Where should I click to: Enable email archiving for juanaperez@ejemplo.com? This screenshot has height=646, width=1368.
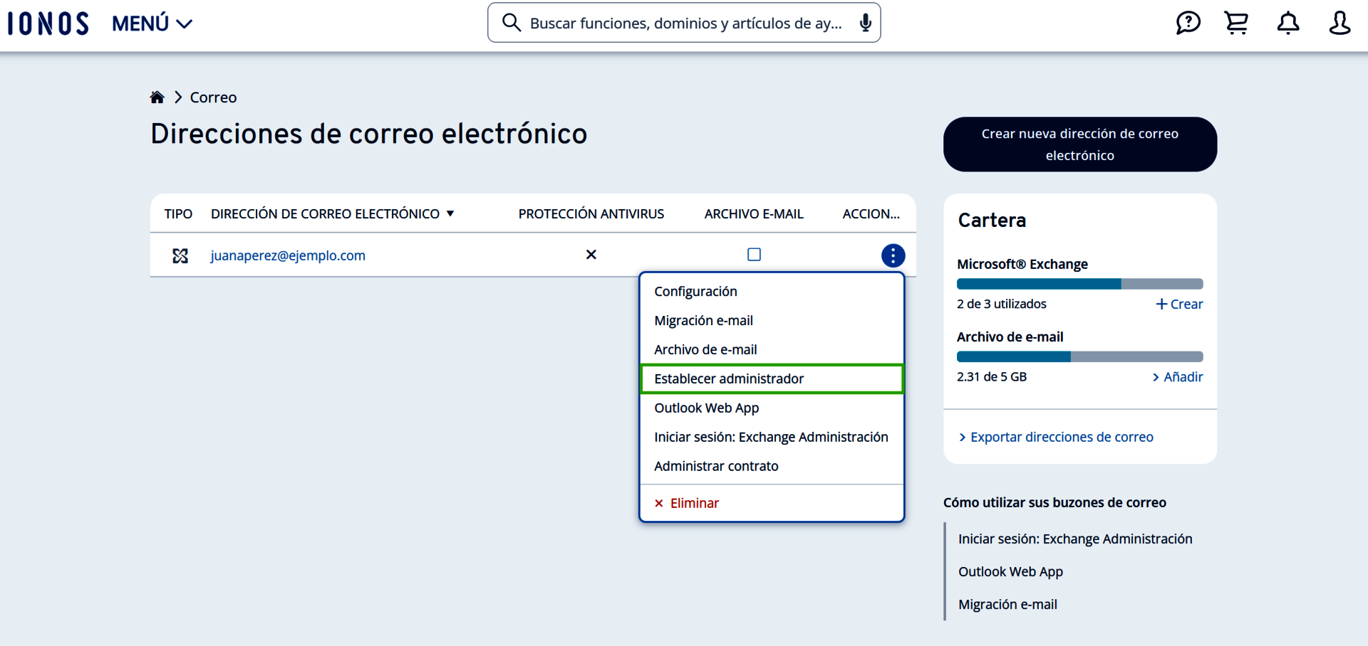click(x=754, y=254)
